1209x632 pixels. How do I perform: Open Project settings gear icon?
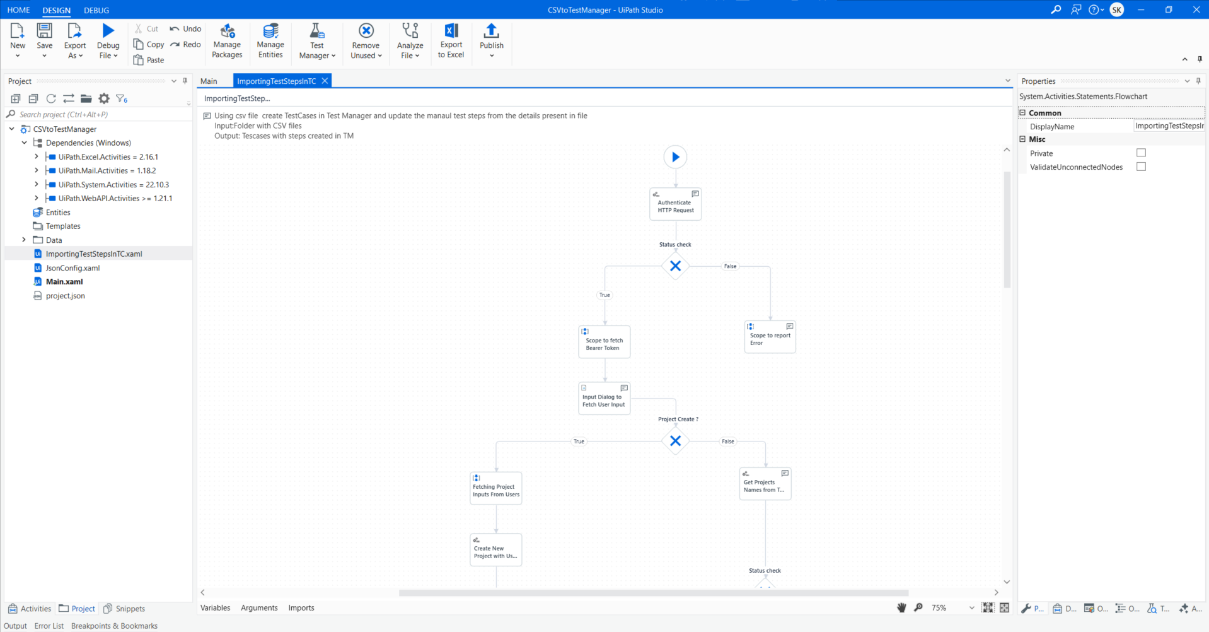[x=104, y=98]
